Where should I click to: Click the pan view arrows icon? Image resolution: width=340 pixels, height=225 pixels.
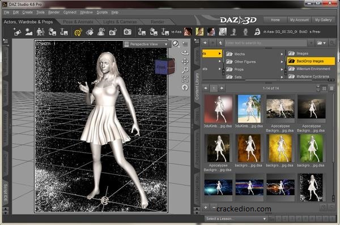point(185,62)
